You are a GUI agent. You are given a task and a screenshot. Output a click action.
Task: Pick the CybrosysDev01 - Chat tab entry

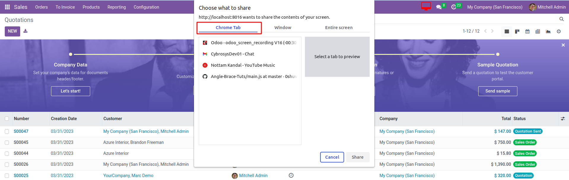pos(232,54)
